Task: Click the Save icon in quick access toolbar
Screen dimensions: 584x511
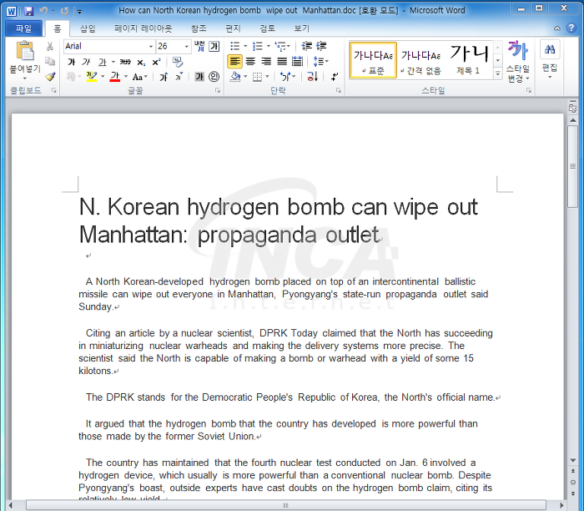Action: [x=29, y=11]
